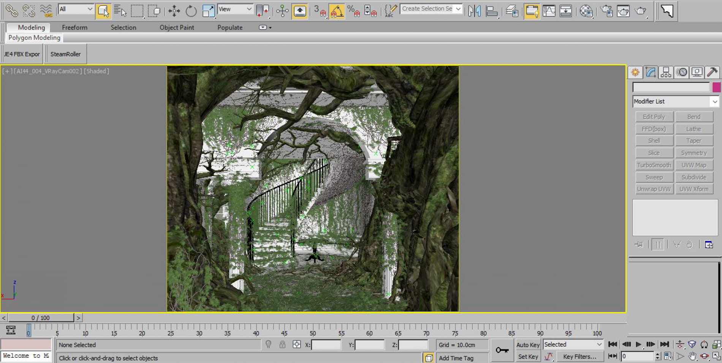Open the Object Paint ribbon tab
This screenshot has width=722, height=363.
pyautogui.click(x=177, y=27)
